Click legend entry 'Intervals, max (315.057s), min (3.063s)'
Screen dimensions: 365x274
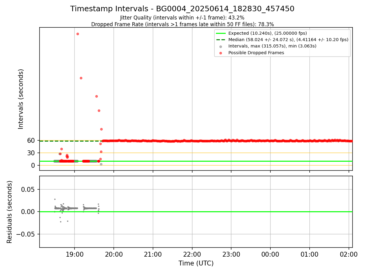[273, 46]
